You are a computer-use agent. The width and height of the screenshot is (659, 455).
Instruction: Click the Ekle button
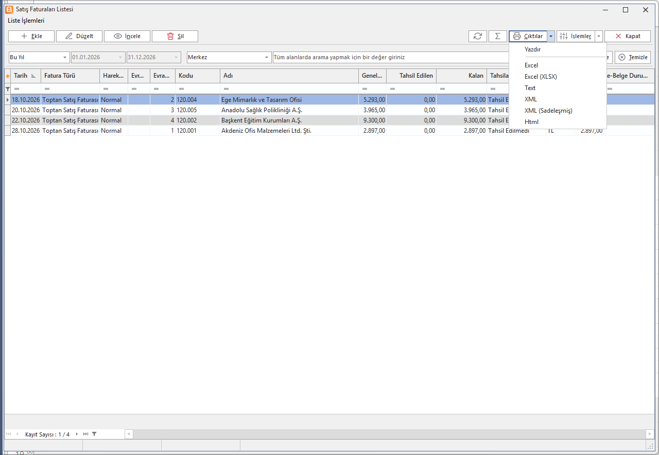click(31, 36)
